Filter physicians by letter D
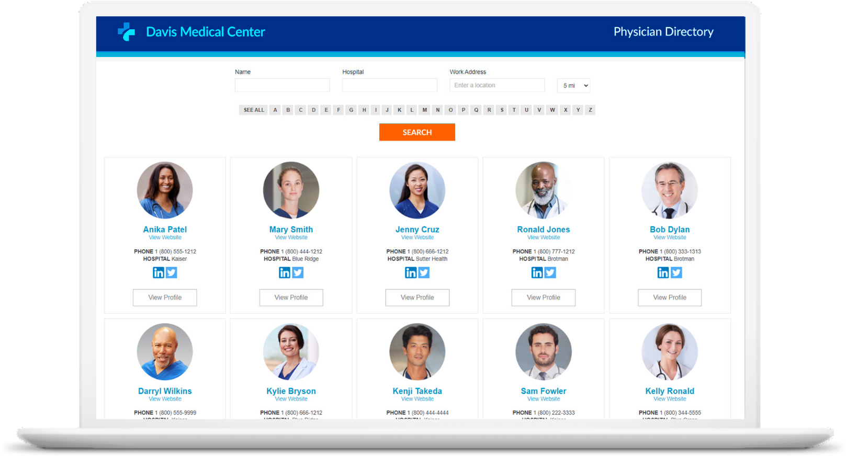Image resolution: width=846 pixels, height=458 pixels. click(313, 110)
